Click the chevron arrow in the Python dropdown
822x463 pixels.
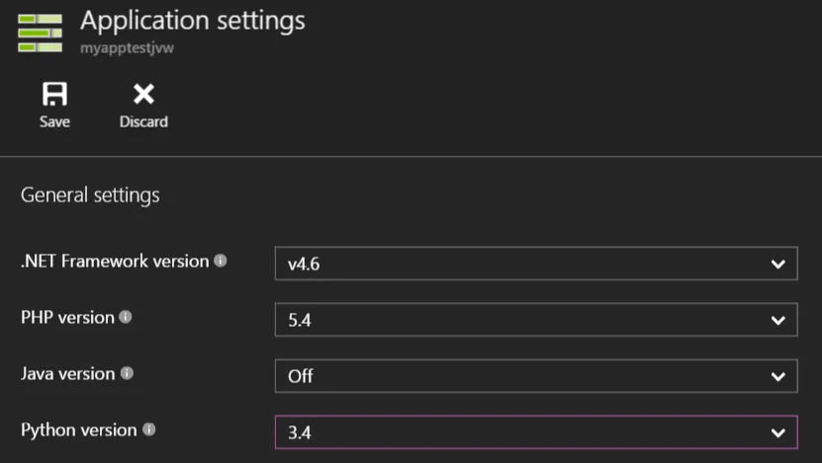(x=776, y=433)
